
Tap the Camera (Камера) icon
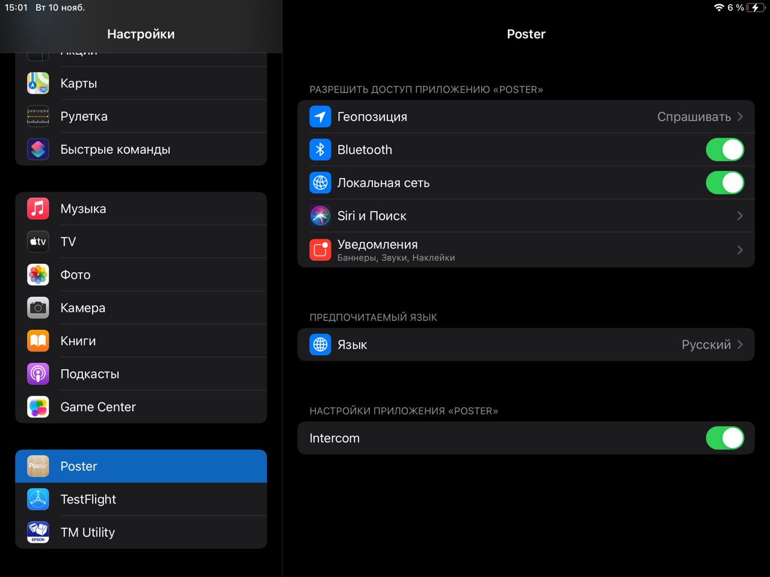(x=38, y=308)
